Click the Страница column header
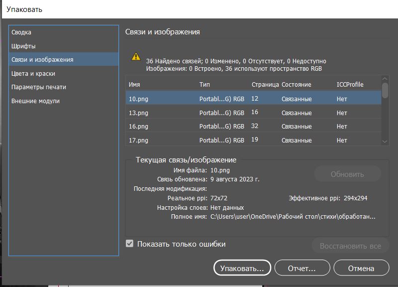398x287 pixels. (x=265, y=84)
